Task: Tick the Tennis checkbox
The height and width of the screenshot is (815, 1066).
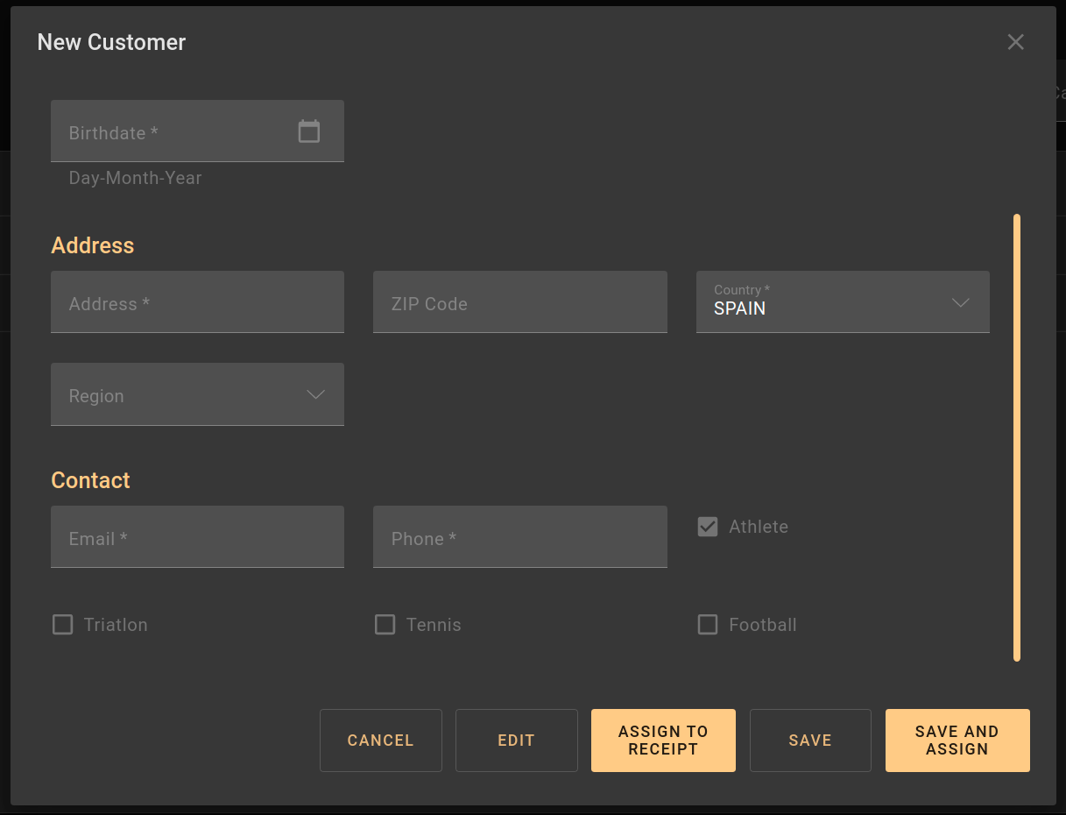Action: click(385, 625)
